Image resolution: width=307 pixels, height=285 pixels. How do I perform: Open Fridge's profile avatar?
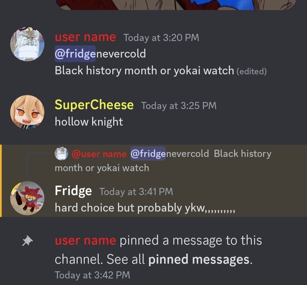[x=27, y=198]
